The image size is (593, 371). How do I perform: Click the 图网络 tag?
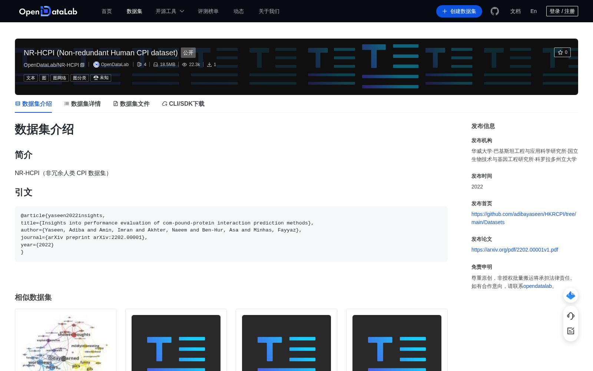60,78
